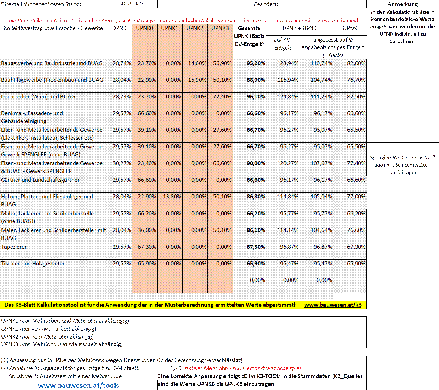This screenshot has width=439, height=390.
Task: Click the red Richtwerte warning text line
Action: tap(183, 20)
